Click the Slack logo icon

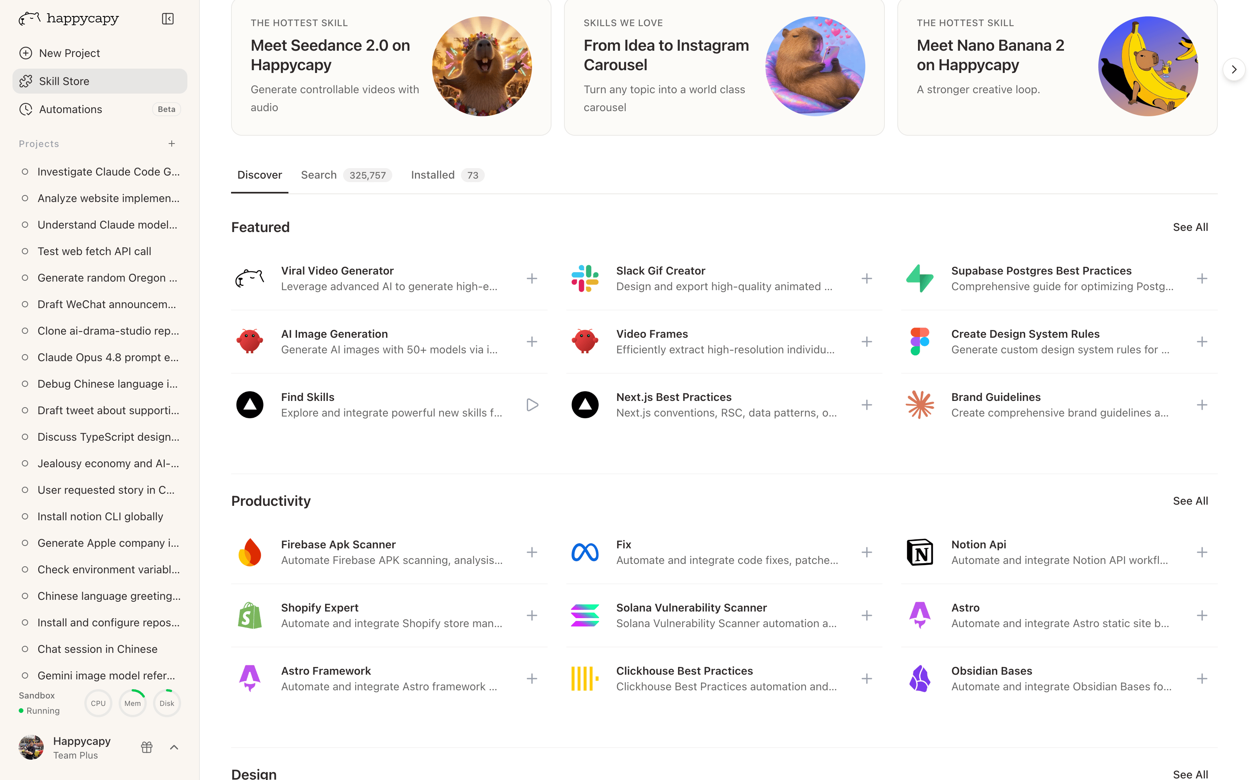tap(585, 278)
